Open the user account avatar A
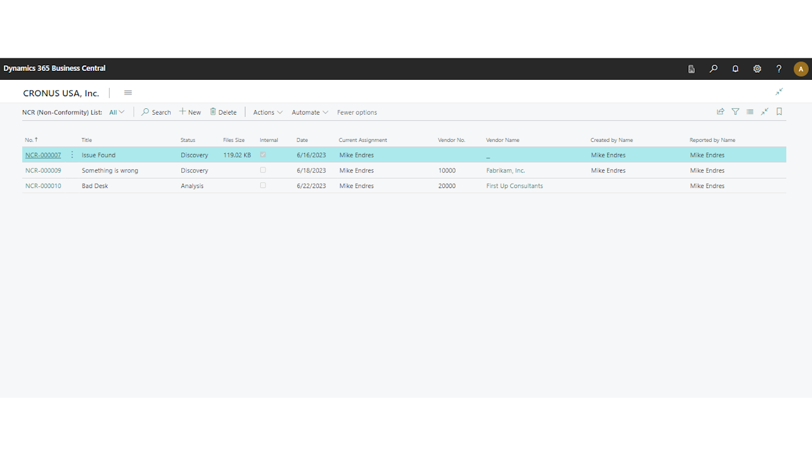 (801, 69)
